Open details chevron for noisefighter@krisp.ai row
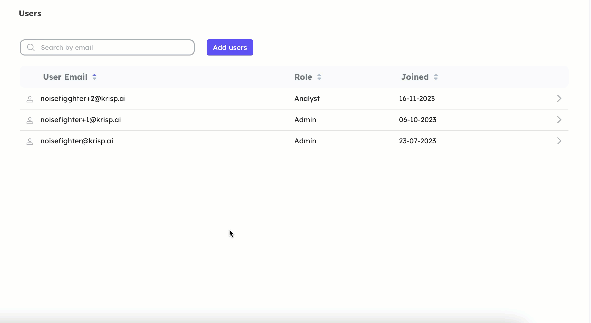591x323 pixels. click(x=559, y=141)
